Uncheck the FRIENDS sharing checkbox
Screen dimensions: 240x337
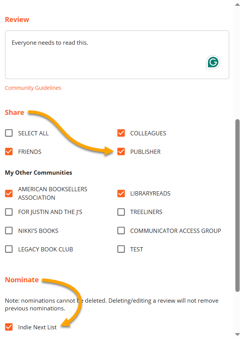click(9, 152)
